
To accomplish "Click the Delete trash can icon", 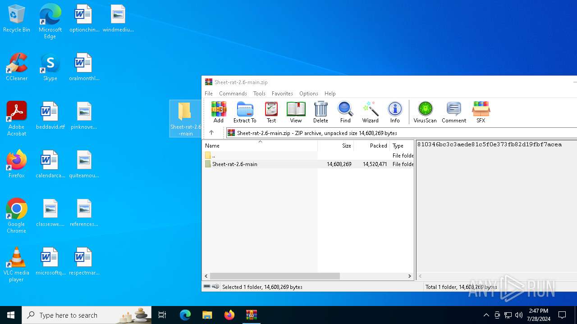I will (321, 112).
